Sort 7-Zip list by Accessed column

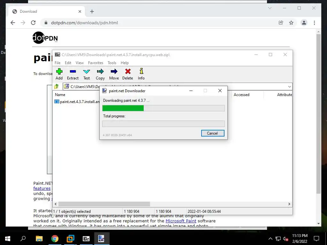(241, 94)
